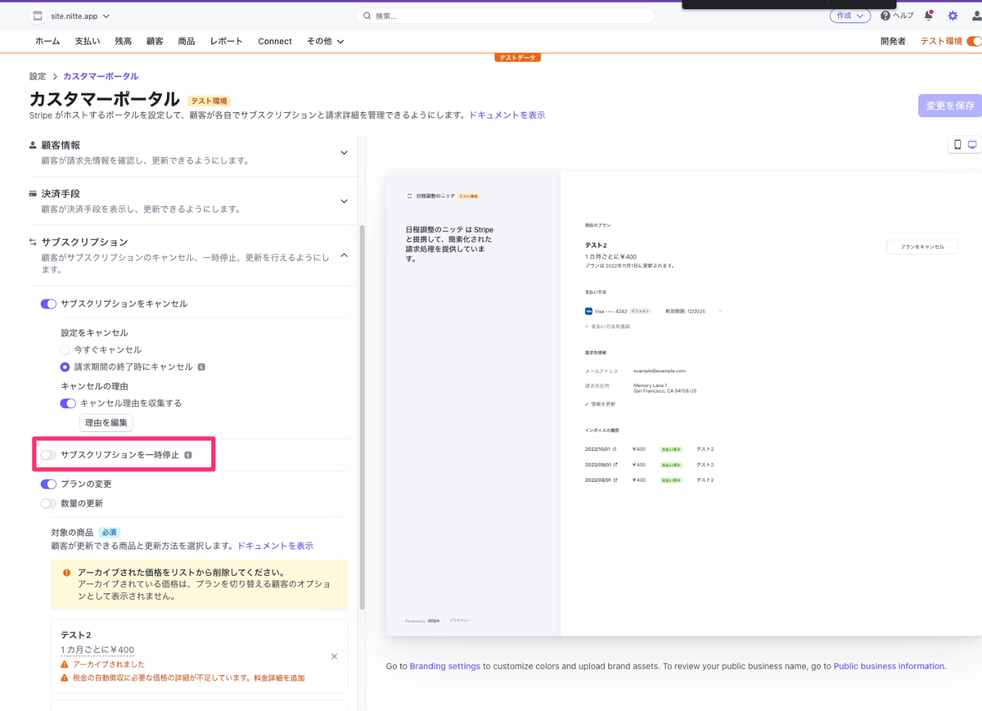This screenshot has width=982, height=711.
Task: Select 請求期間の終了時にキャンセル radio button
Action: 65,367
